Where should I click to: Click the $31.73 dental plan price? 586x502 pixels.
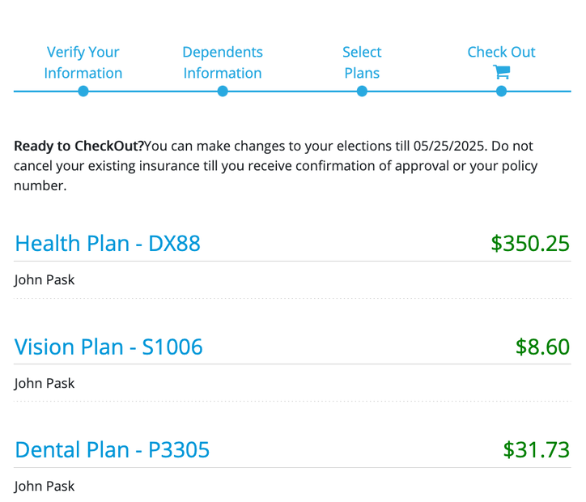point(536,449)
